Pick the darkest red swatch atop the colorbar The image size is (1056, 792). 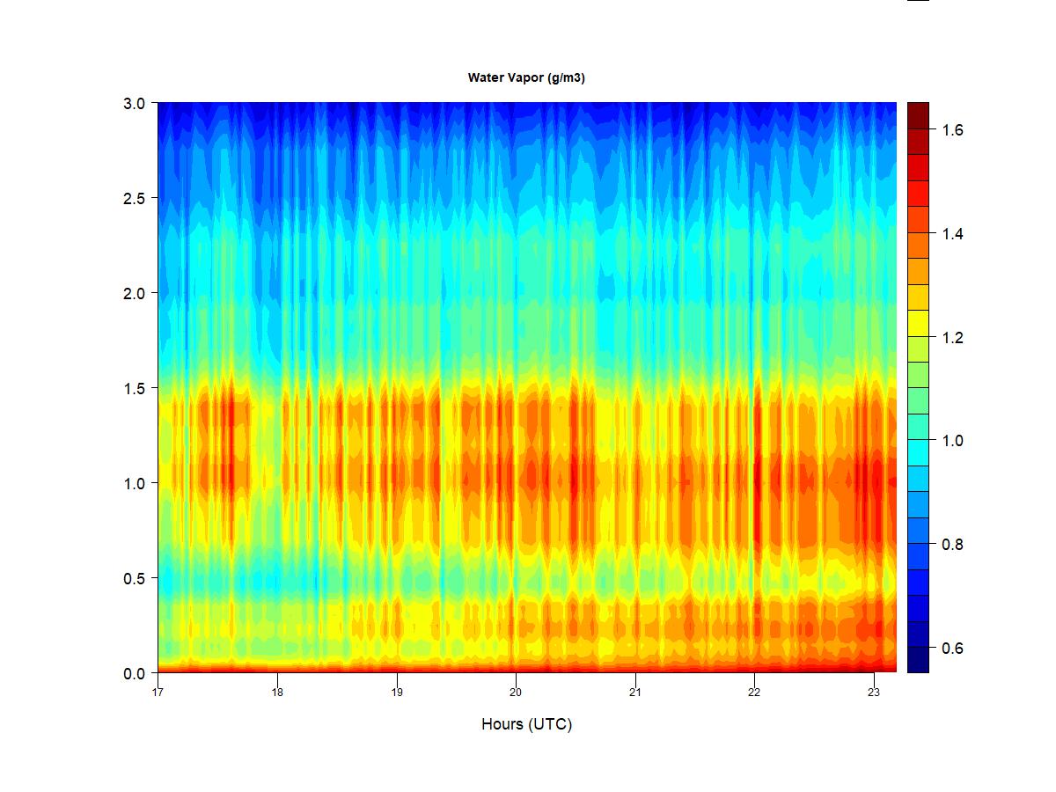click(918, 115)
